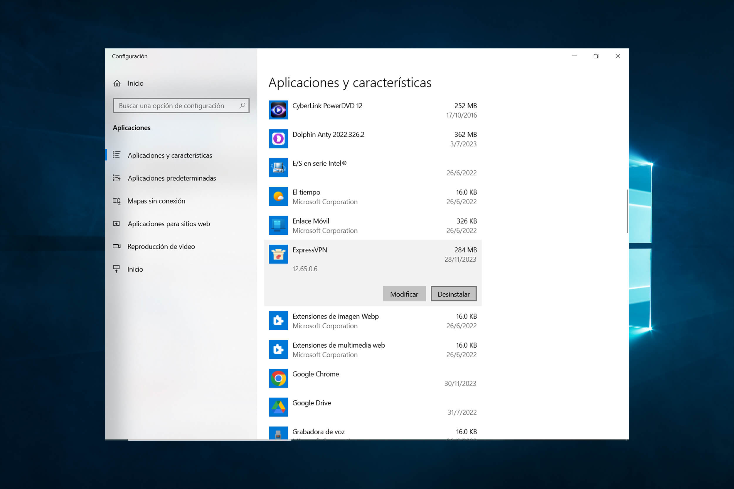Click the 326 KB size of Enlace Móvil
The width and height of the screenshot is (734, 489).
click(x=467, y=221)
